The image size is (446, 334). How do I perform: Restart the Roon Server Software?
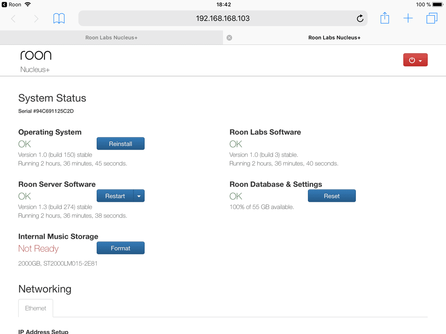click(x=115, y=196)
